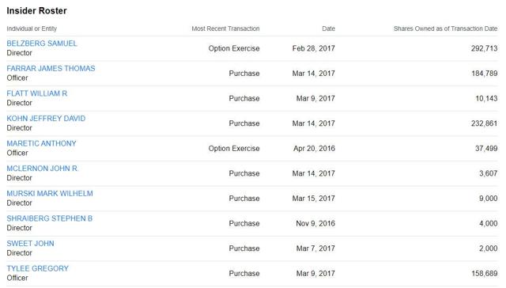Open BELZBERG SAMUEL insider profile link

click(42, 44)
